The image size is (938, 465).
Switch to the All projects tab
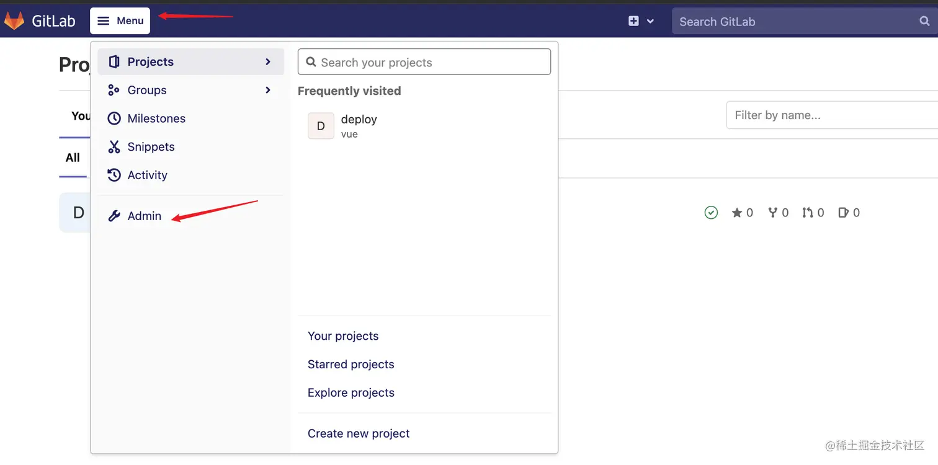click(73, 157)
